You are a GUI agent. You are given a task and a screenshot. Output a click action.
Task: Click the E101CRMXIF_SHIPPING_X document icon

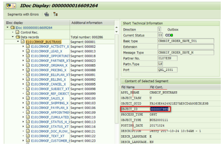point(28,103)
